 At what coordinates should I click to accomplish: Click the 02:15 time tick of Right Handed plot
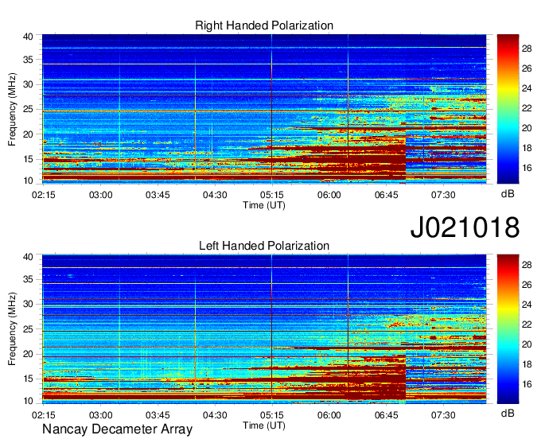[44, 195]
